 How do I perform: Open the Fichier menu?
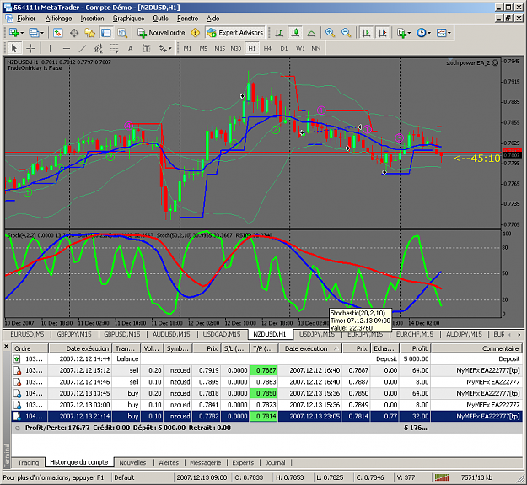[26, 19]
